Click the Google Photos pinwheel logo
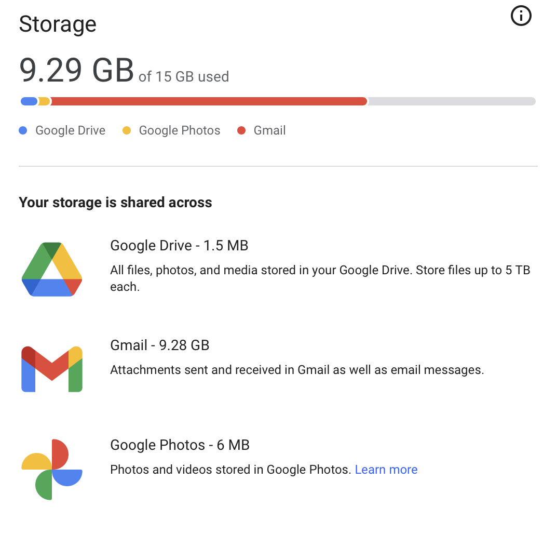Viewport: 543px width, 534px height. (x=52, y=469)
